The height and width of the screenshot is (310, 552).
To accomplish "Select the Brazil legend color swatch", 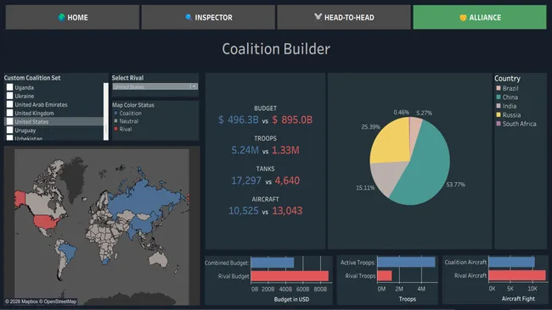I will tap(498, 88).
